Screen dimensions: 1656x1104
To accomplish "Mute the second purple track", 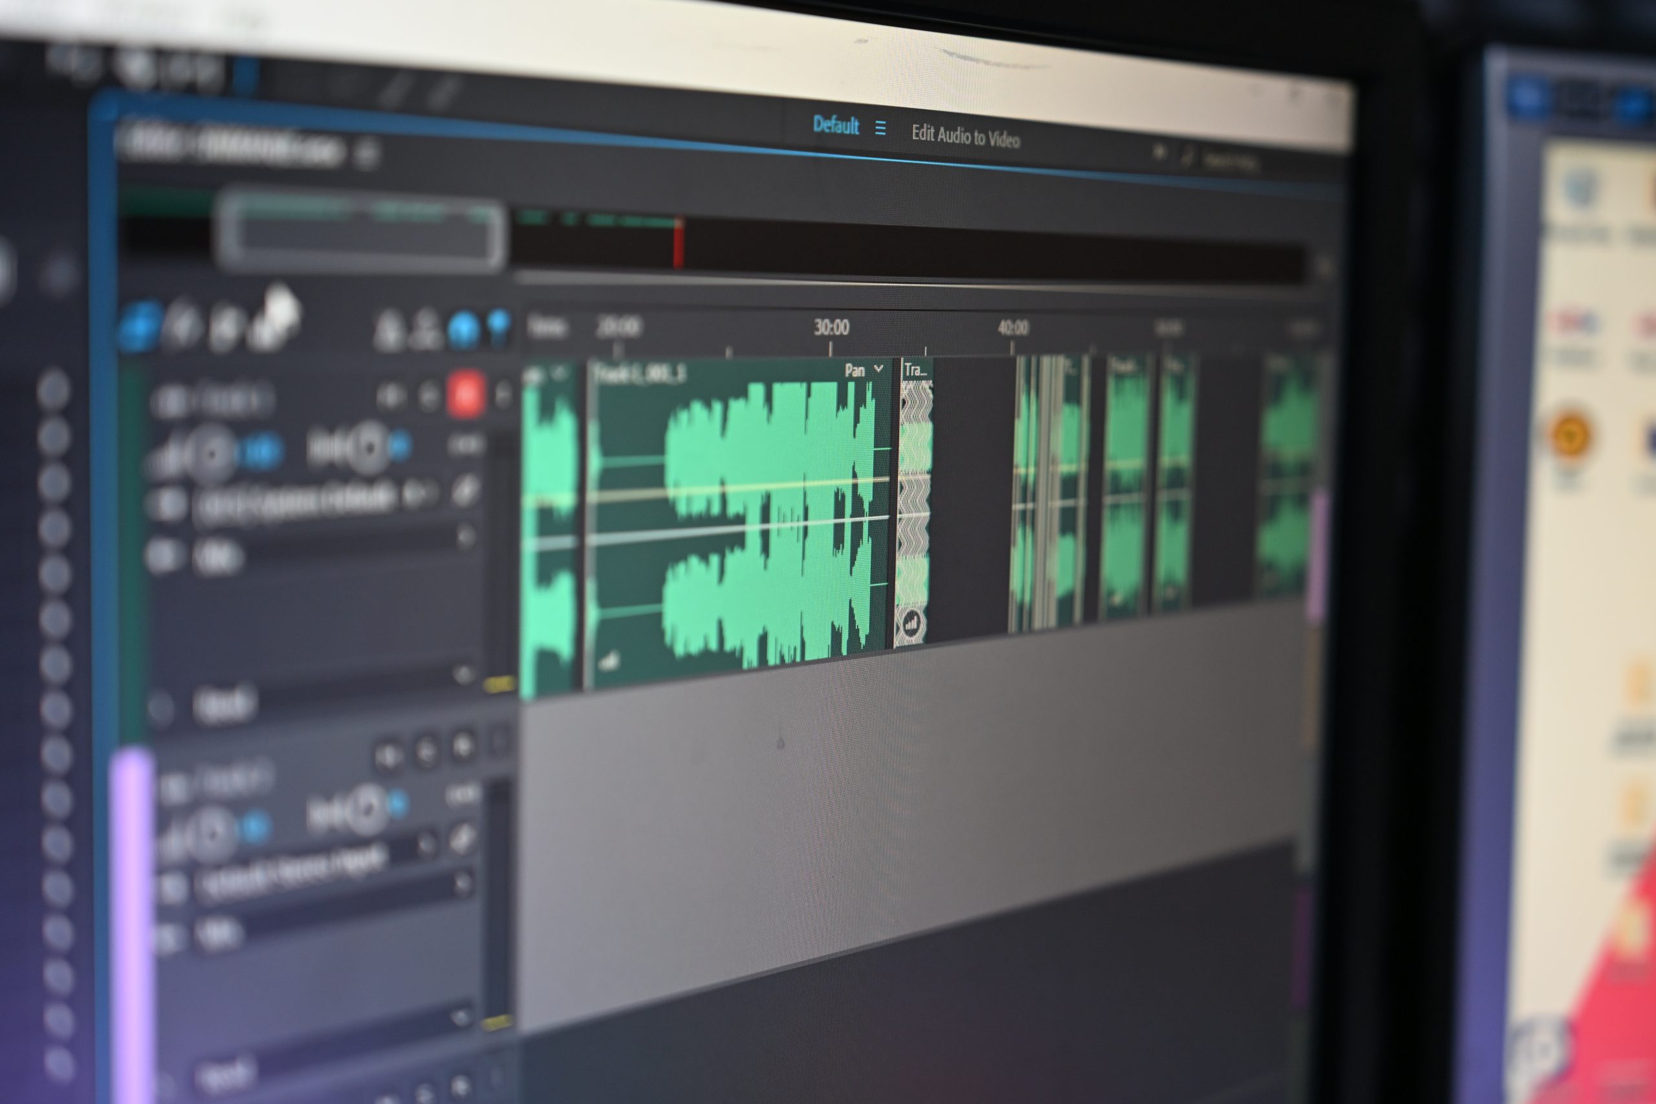I will (388, 756).
